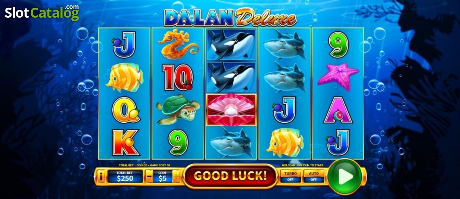This screenshot has height=199, width=460.
Task: Click the yellow striped fish in first reel
Action: [x=125, y=78]
